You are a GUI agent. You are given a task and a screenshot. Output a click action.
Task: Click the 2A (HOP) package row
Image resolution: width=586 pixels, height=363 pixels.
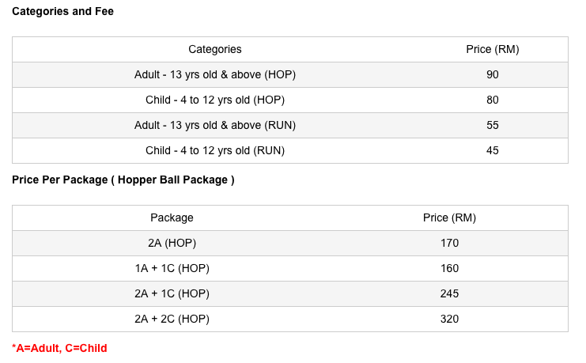[290, 244]
